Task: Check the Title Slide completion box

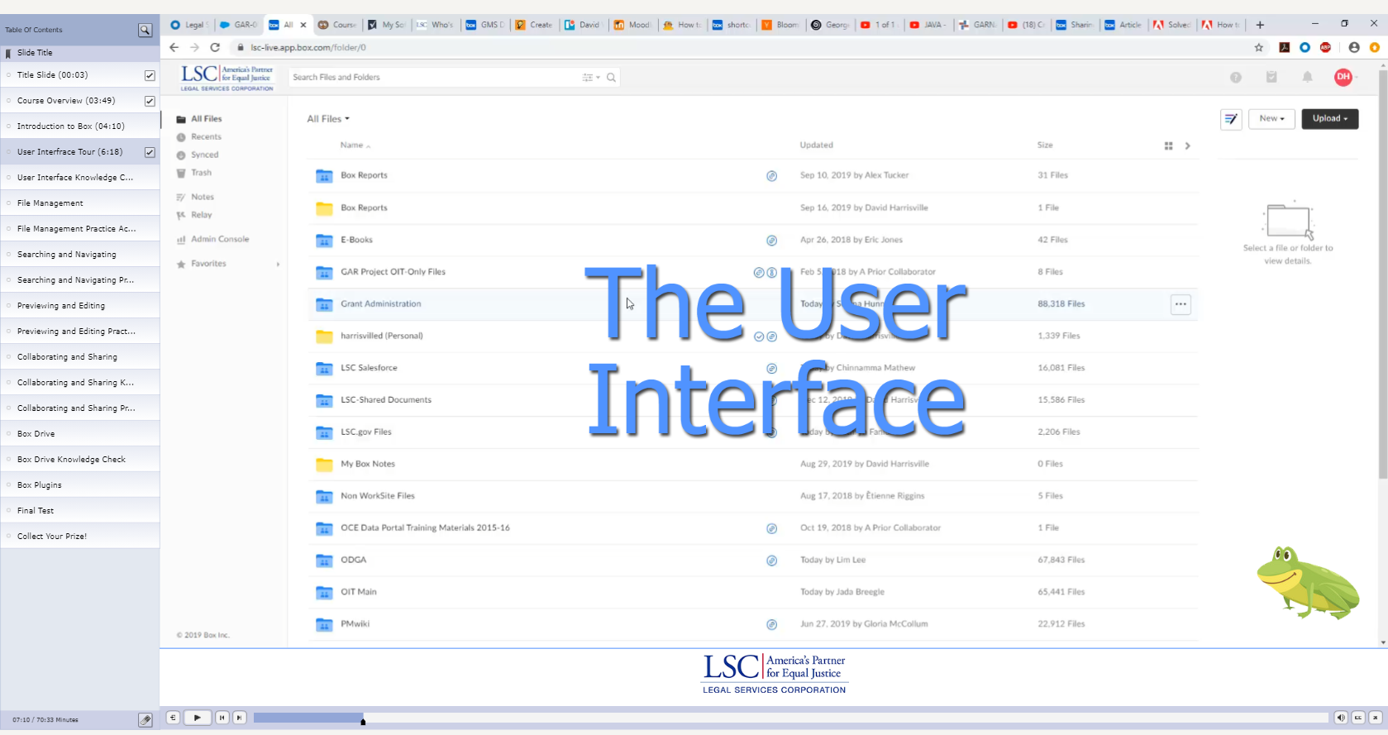Action: [150, 75]
